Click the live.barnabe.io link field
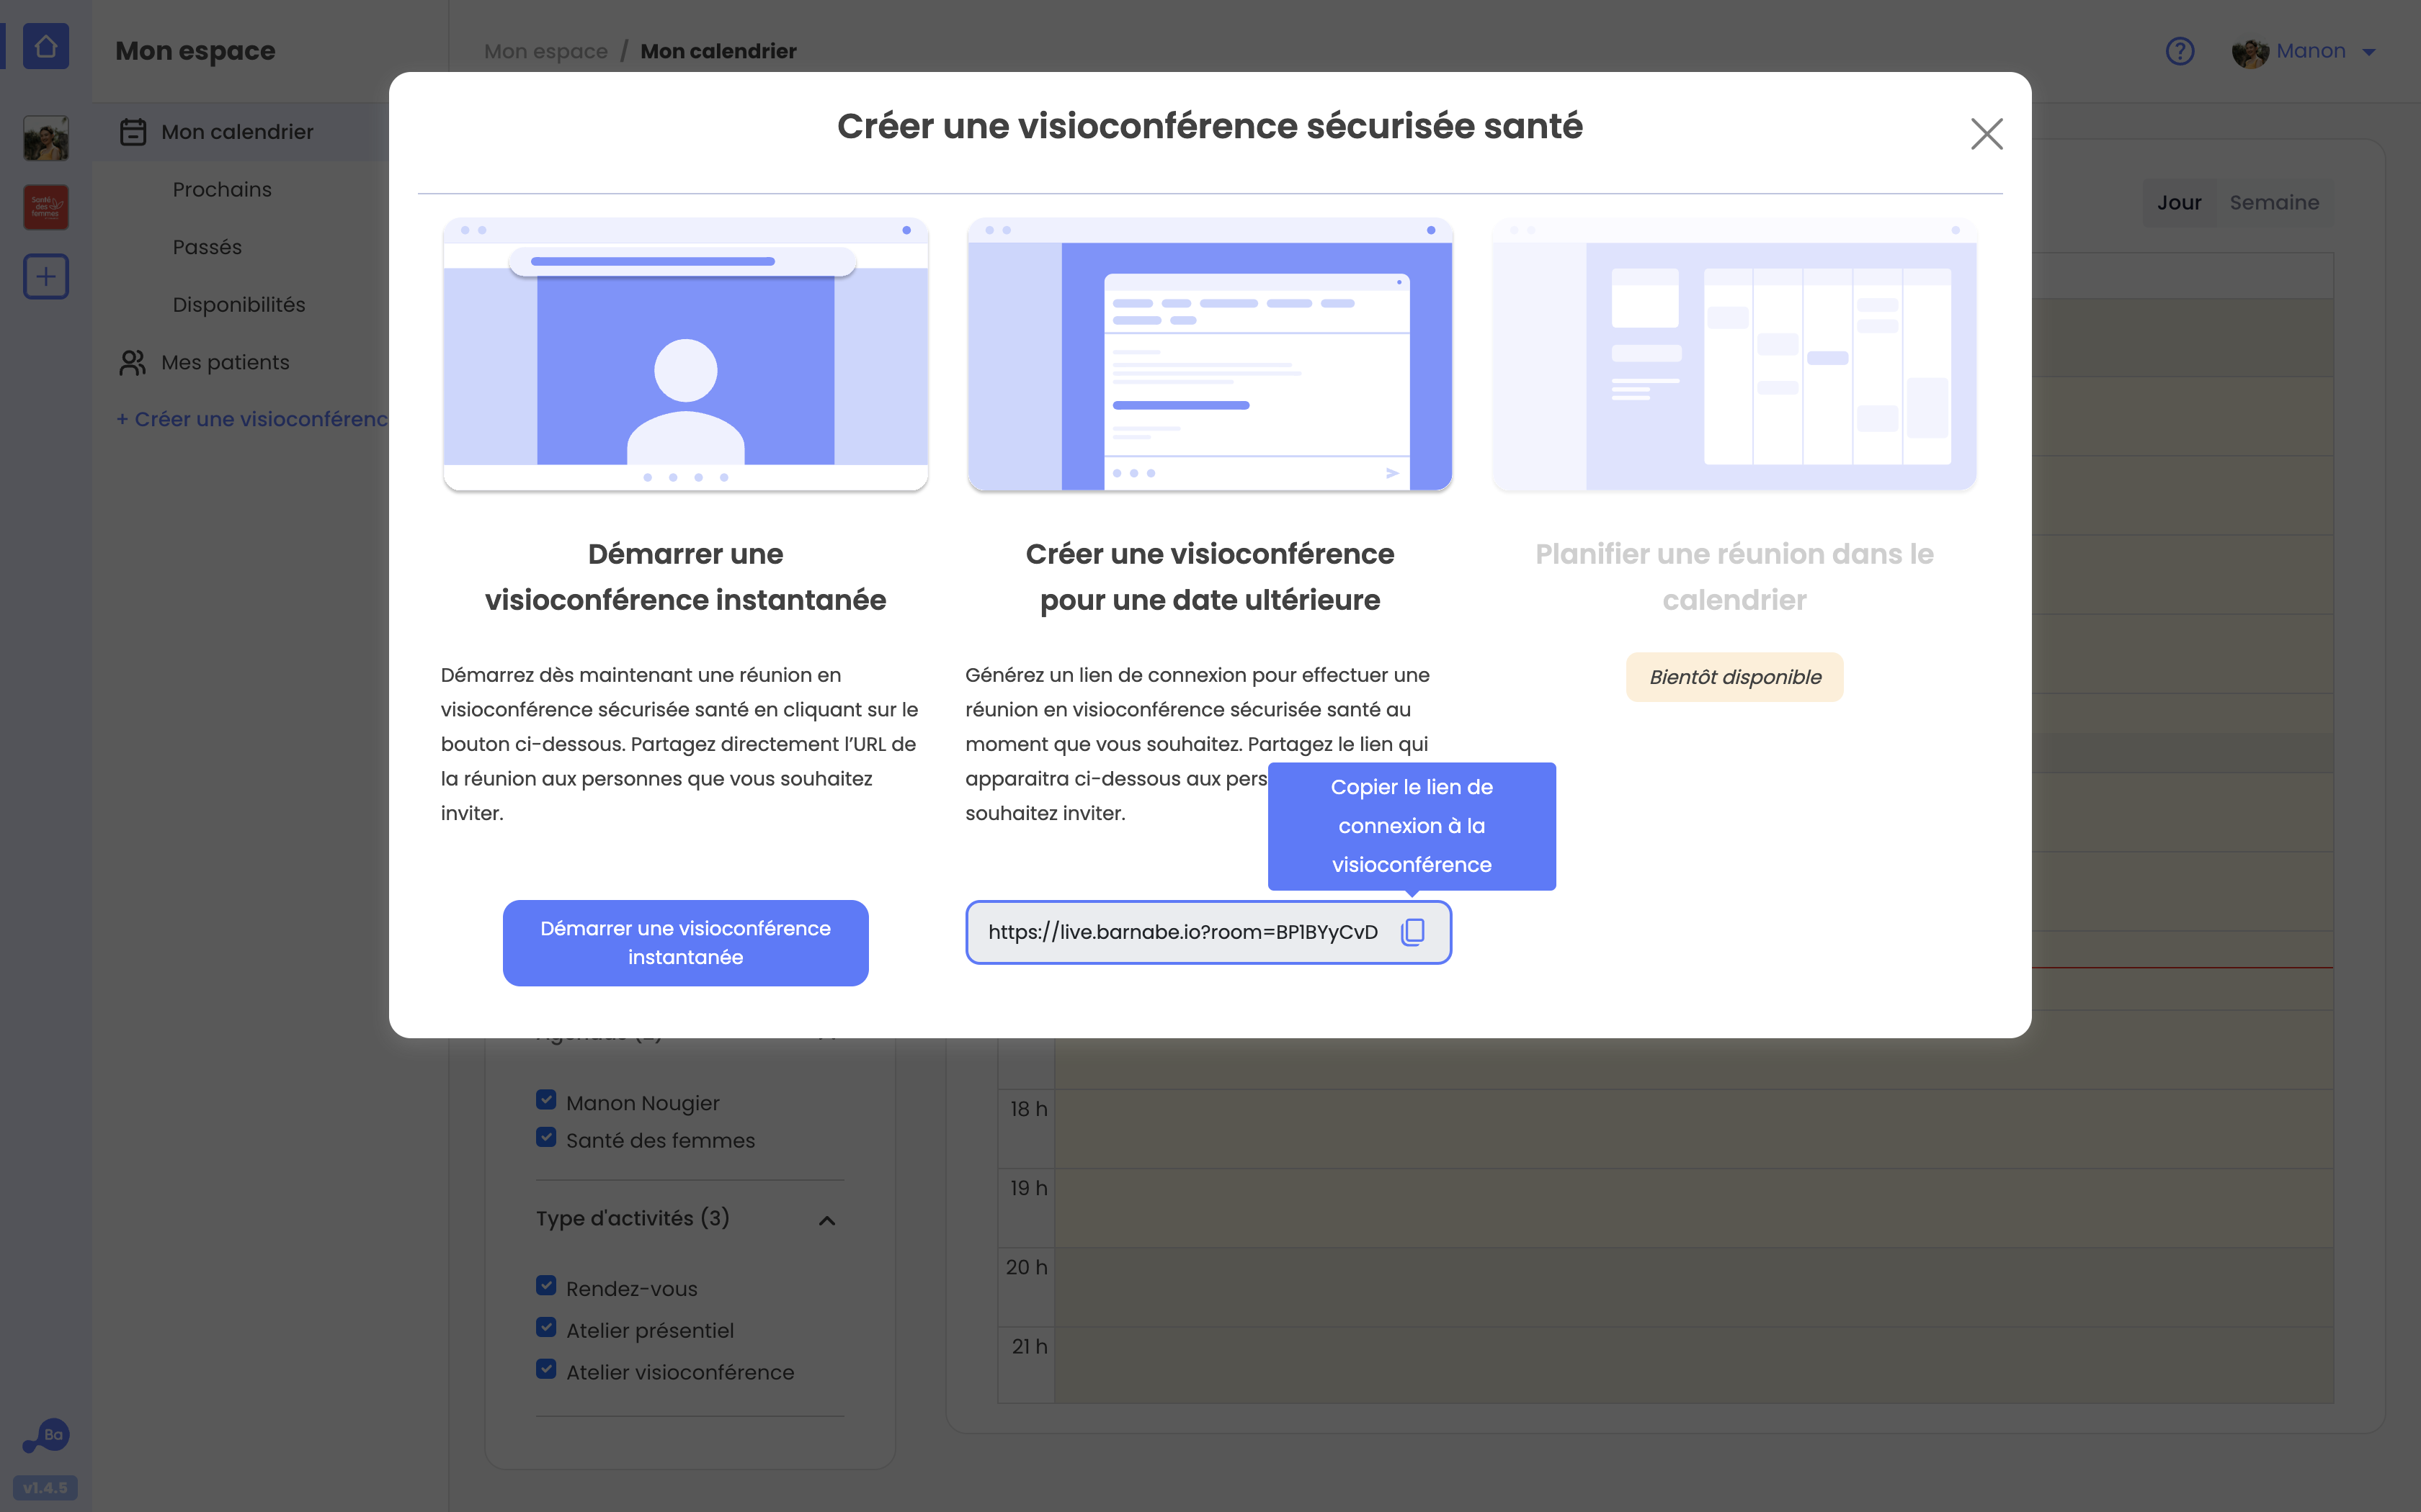Image resolution: width=2421 pixels, height=1512 pixels. pos(1208,932)
